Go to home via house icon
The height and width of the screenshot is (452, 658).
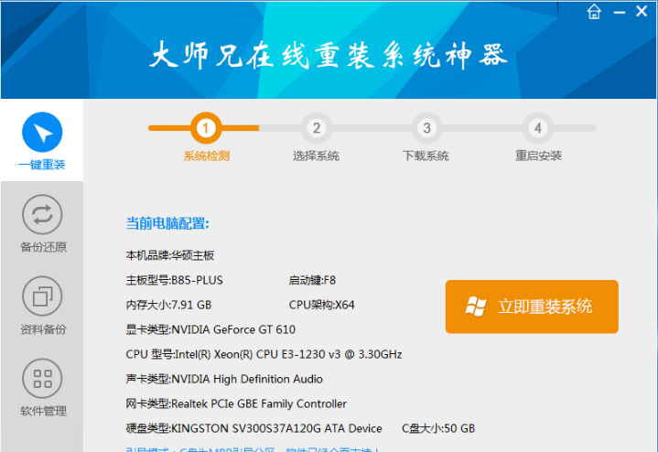coord(594,11)
